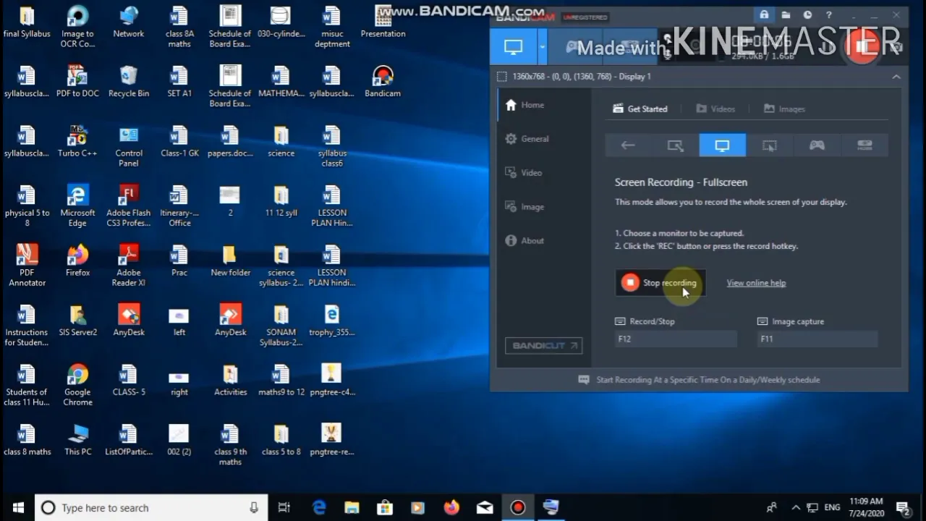The image size is (926, 521).
Task: Select the around-mouse recording mode icon
Action: (x=769, y=145)
